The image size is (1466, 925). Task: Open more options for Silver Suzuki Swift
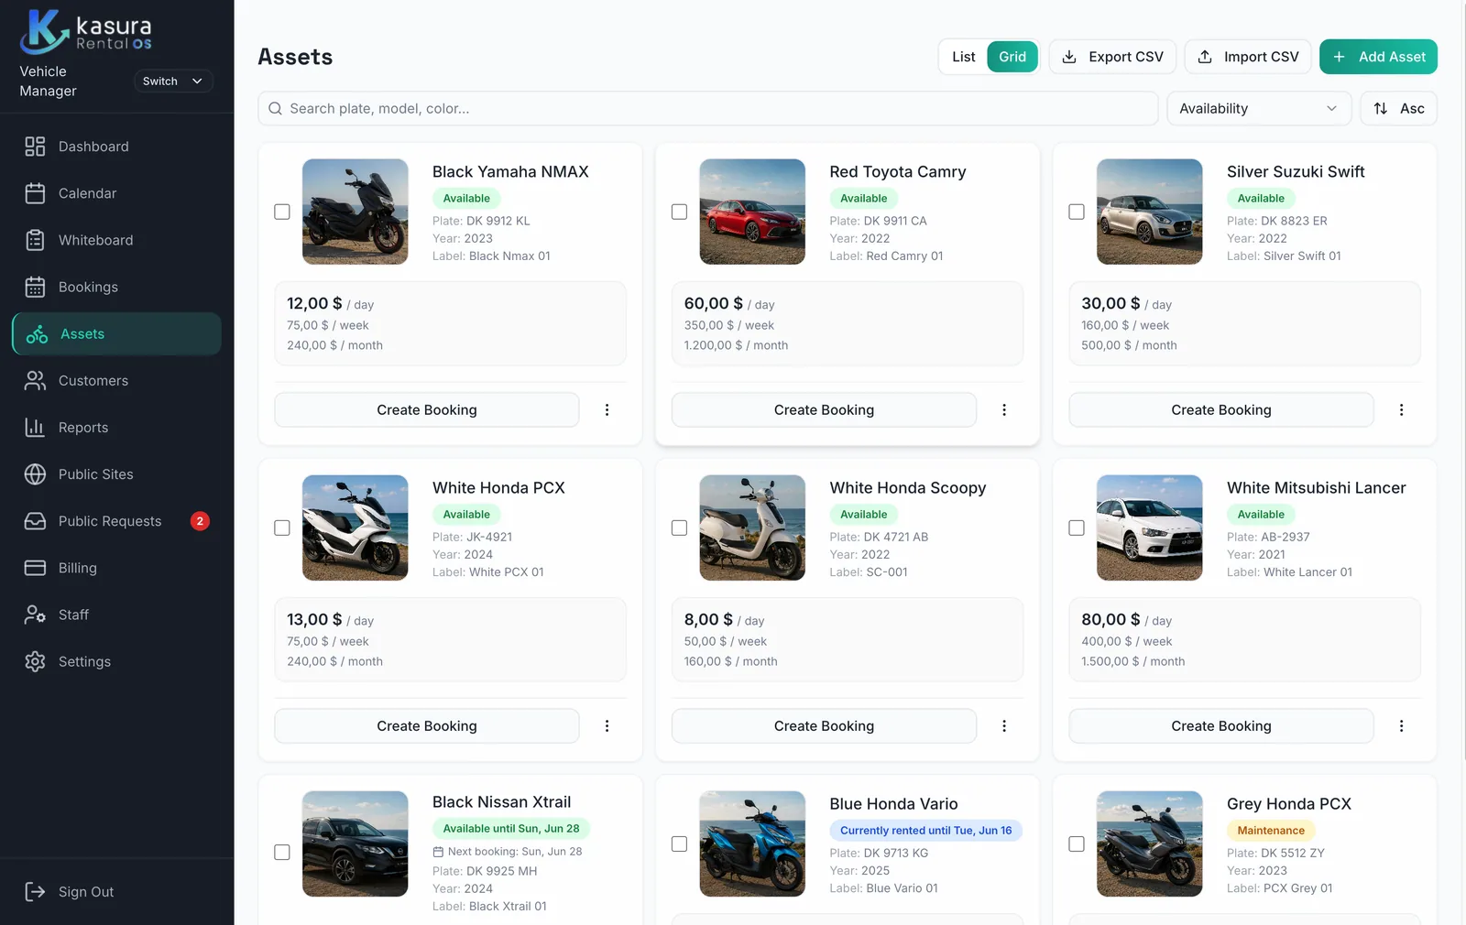[1401, 410]
